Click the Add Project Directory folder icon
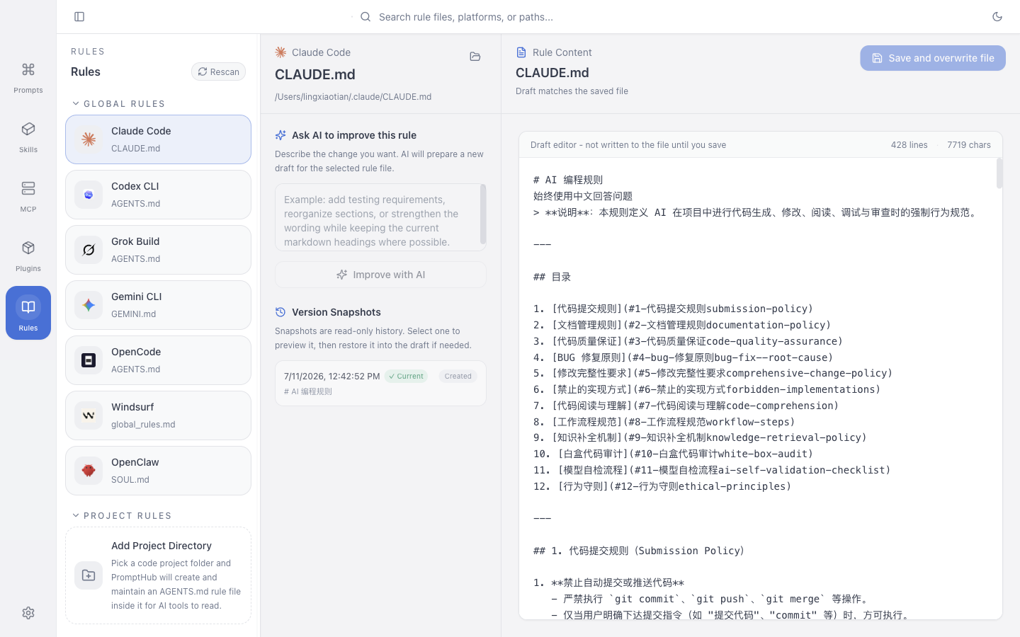Screen dimensions: 1020x637 coord(89,575)
